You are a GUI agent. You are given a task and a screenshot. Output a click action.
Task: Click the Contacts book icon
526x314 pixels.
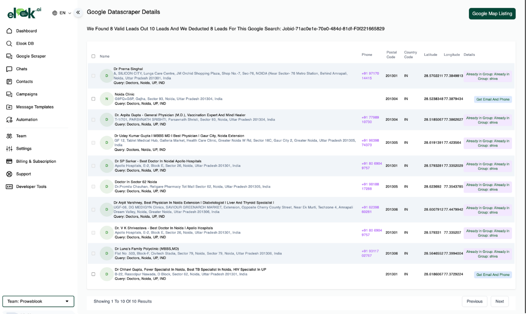pyautogui.click(x=9, y=82)
